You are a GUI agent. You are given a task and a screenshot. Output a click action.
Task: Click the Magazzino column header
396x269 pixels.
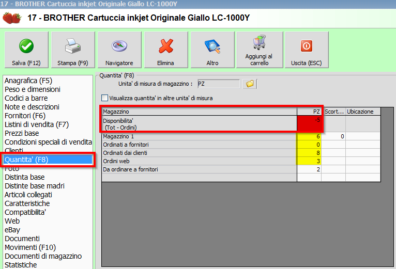click(199, 112)
